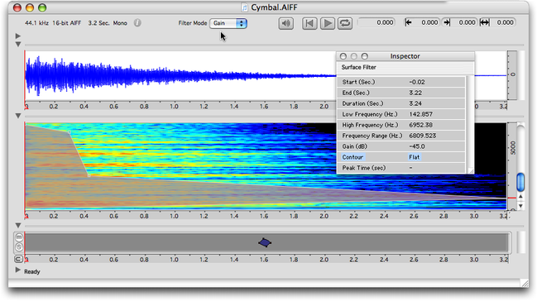Rewind to the beginning of the sound
This screenshot has height=301, width=537.
tap(309, 23)
